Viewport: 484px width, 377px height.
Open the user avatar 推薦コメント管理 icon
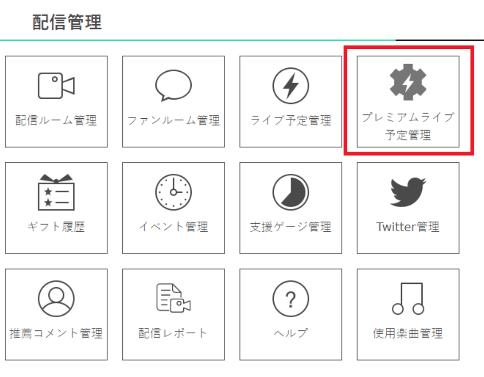pyautogui.click(x=56, y=299)
